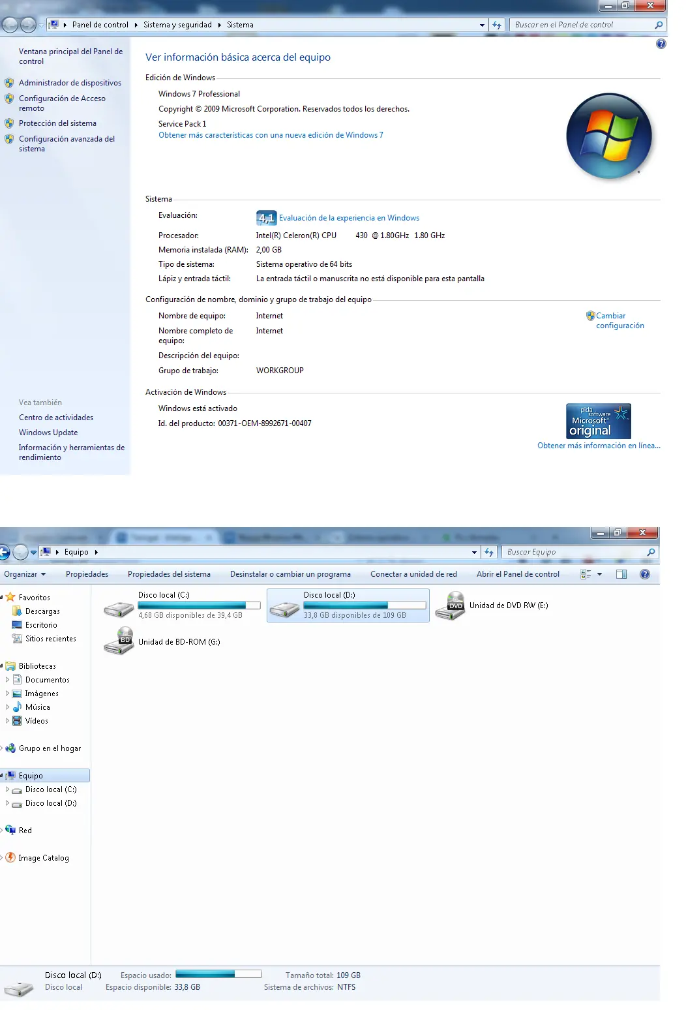The width and height of the screenshot is (686, 1010).
Task: Click the change view icon in Equipo toolbar
Action: [x=586, y=574]
